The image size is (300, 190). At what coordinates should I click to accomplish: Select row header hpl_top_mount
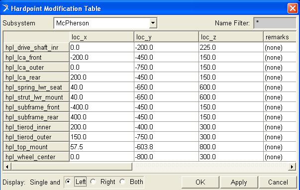point(36,147)
